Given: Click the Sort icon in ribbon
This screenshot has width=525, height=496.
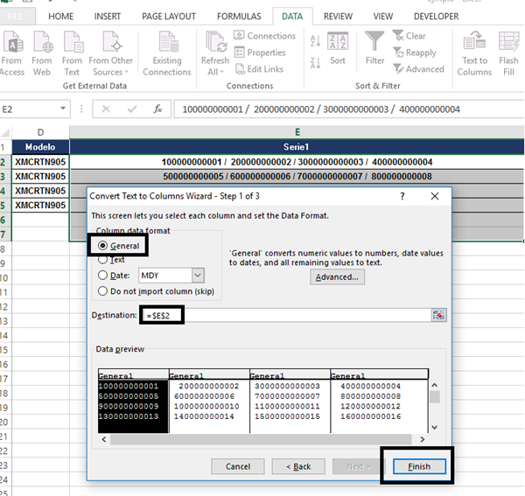Looking at the screenshot, I should (337, 42).
